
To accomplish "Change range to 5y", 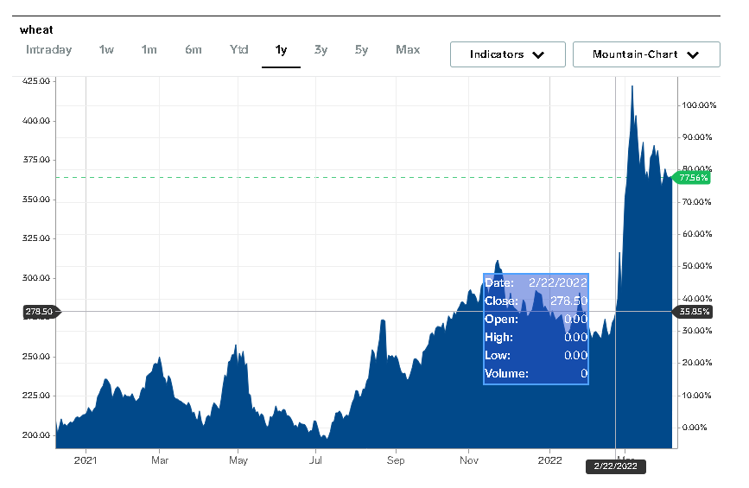I will pos(361,50).
